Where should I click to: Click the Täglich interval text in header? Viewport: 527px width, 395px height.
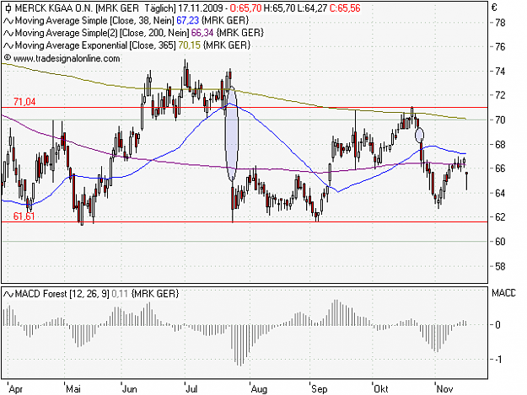(x=160, y=8)
